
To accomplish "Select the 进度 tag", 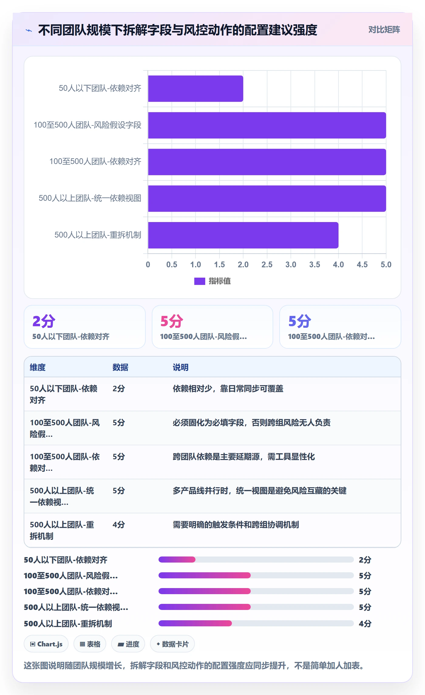I will (x=128, y=644).
